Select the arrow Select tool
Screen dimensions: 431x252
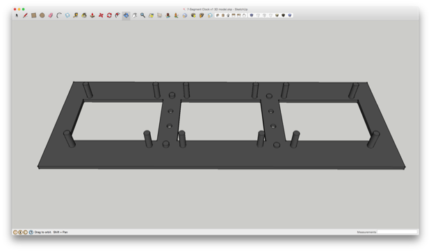[x=17, y=15]
